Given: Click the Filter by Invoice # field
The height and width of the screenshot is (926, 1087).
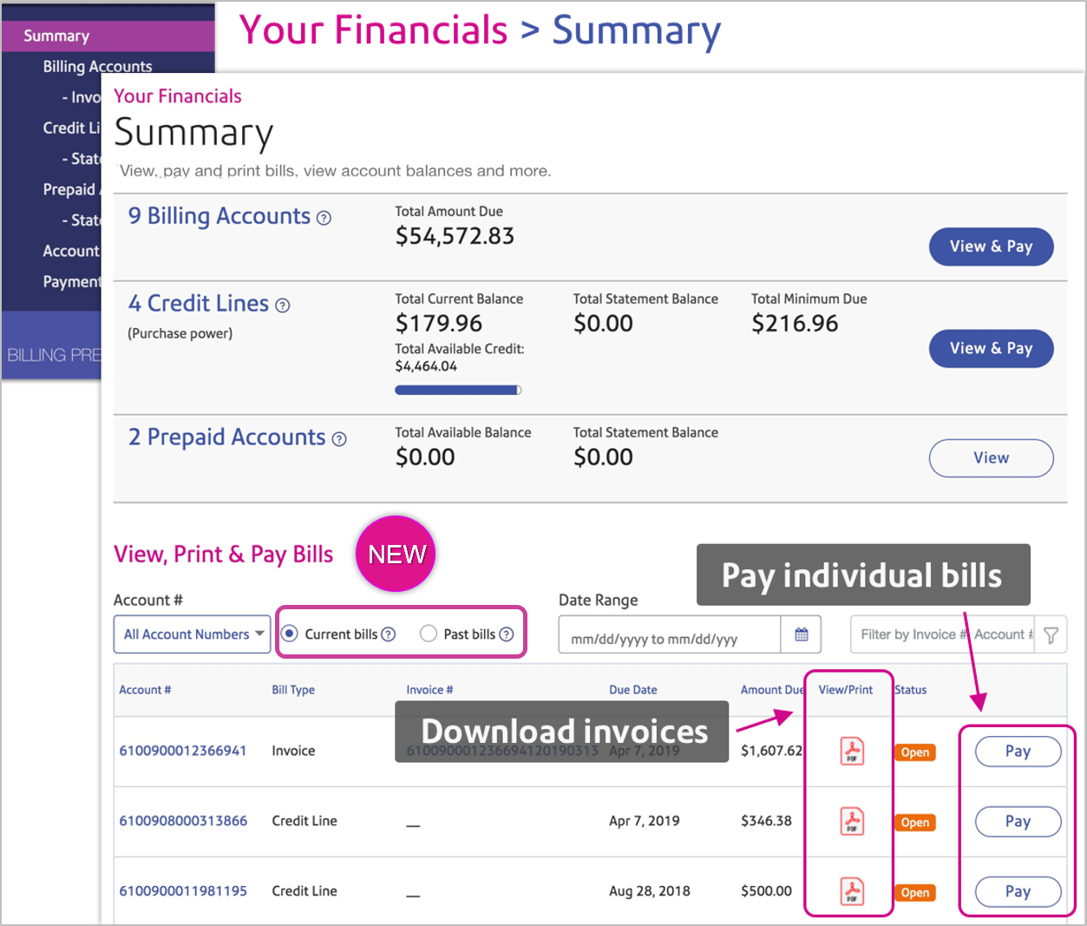Looking at the screenshot, I should pos(944,635).
